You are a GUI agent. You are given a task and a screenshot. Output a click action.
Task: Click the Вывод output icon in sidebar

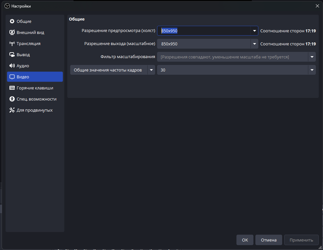click(x=12, y=55)
